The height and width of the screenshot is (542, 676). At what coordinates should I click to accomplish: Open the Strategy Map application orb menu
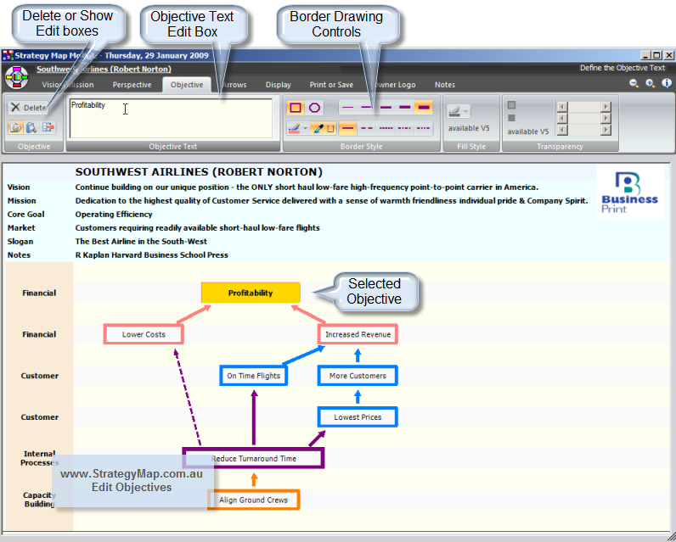[16, 77]
